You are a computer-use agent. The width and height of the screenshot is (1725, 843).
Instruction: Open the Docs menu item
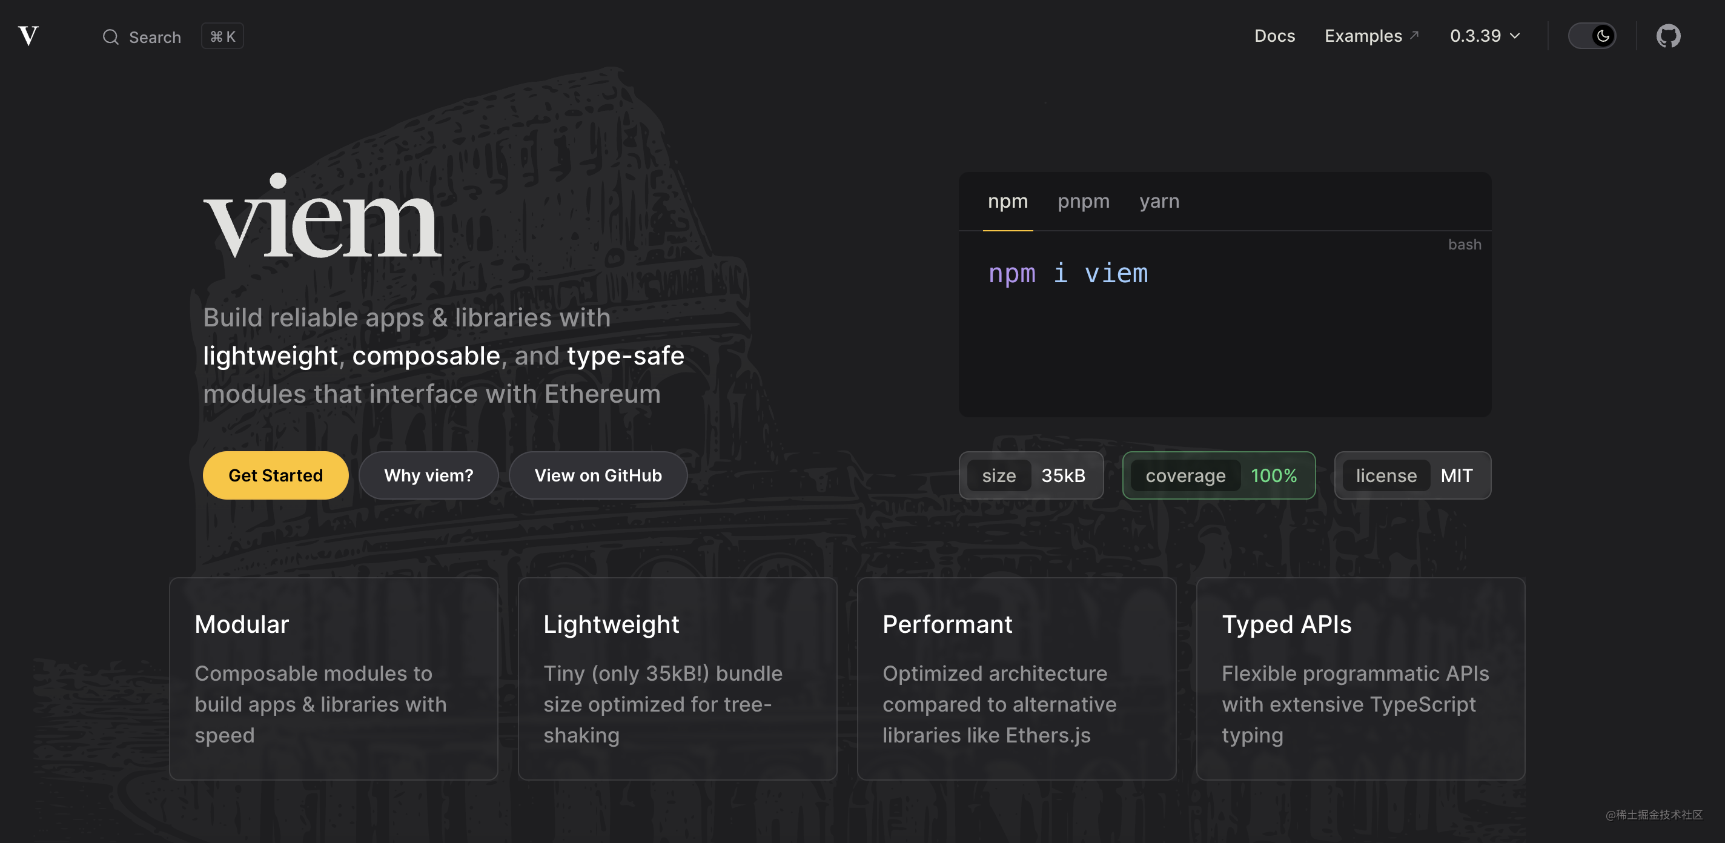click(x=1274, y=36)
